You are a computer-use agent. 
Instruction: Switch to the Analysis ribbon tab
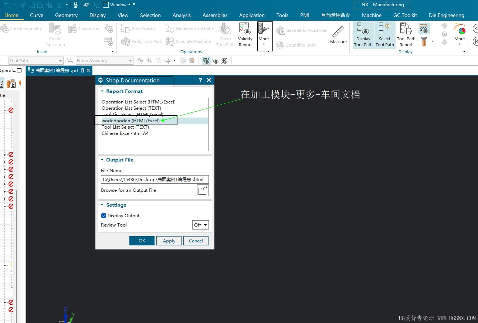click(x=182, y=15)
